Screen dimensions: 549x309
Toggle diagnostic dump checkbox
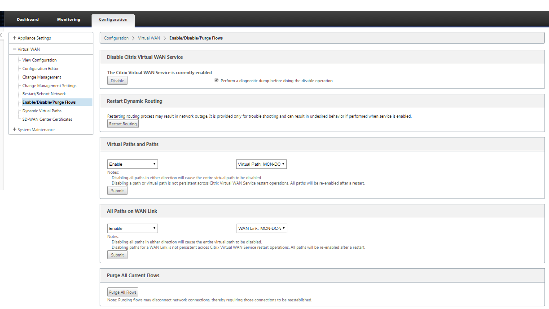tap(216, 80)
